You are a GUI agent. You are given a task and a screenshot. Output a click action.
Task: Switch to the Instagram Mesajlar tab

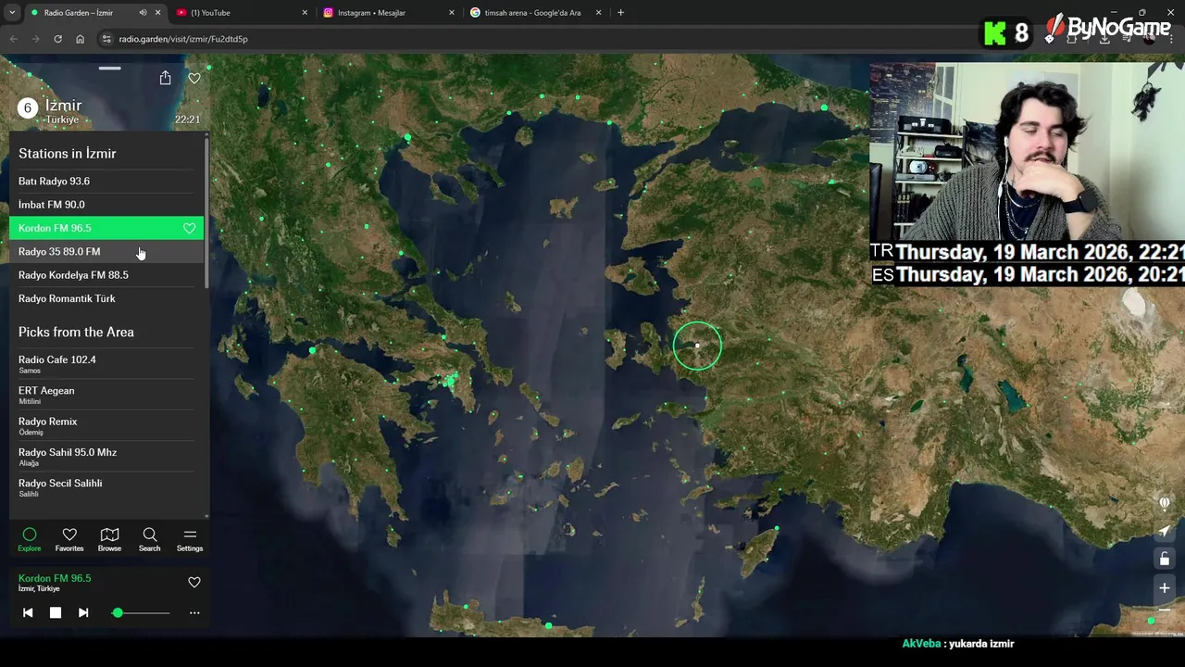coord(389,13)
